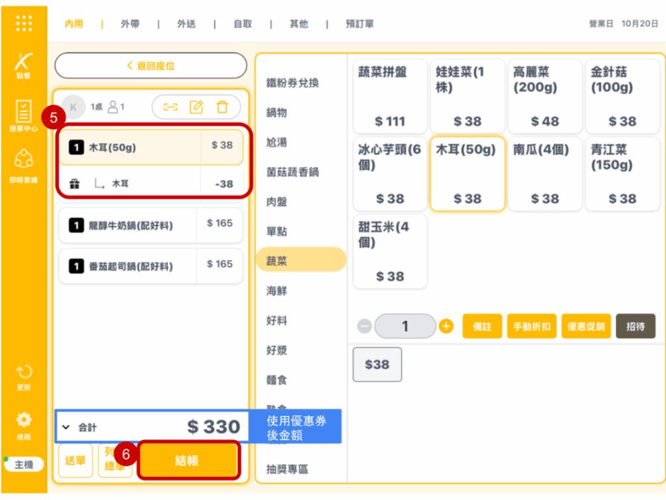The image size is (666, 500).
Task: Click the 更新 refresh icon
Action: tap(23, 376)
